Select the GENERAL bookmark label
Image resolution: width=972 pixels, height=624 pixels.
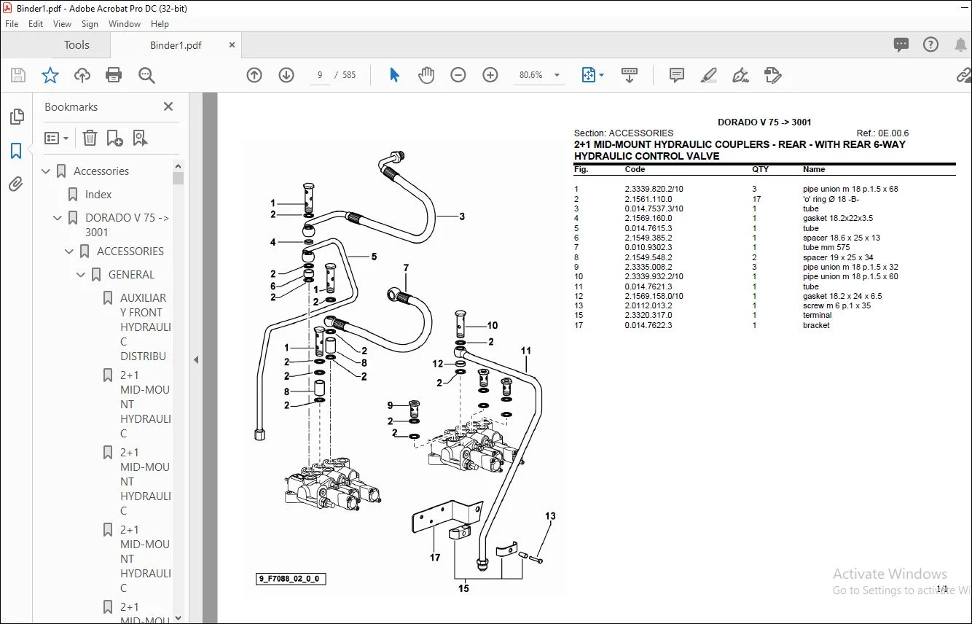point(131,275)
